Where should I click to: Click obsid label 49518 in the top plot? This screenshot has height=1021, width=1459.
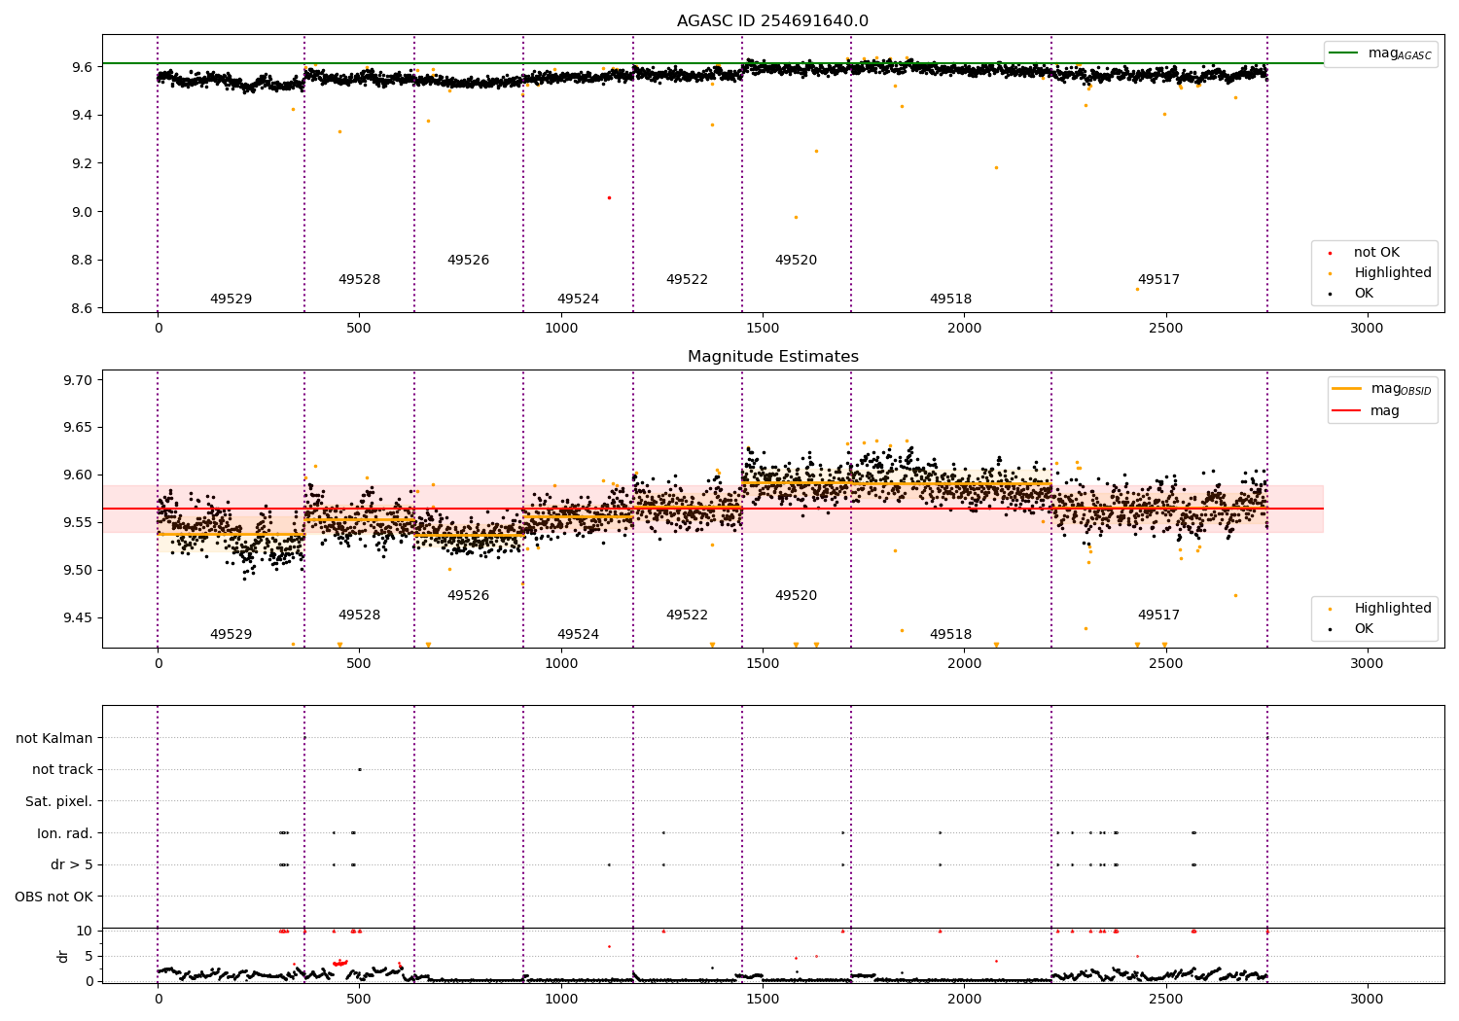click(x=950, y=299)
